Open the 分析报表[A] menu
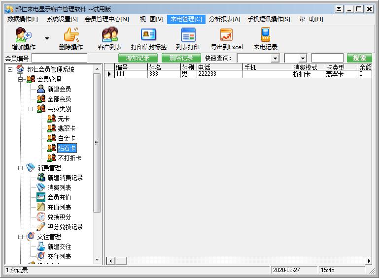 (225, 19)
